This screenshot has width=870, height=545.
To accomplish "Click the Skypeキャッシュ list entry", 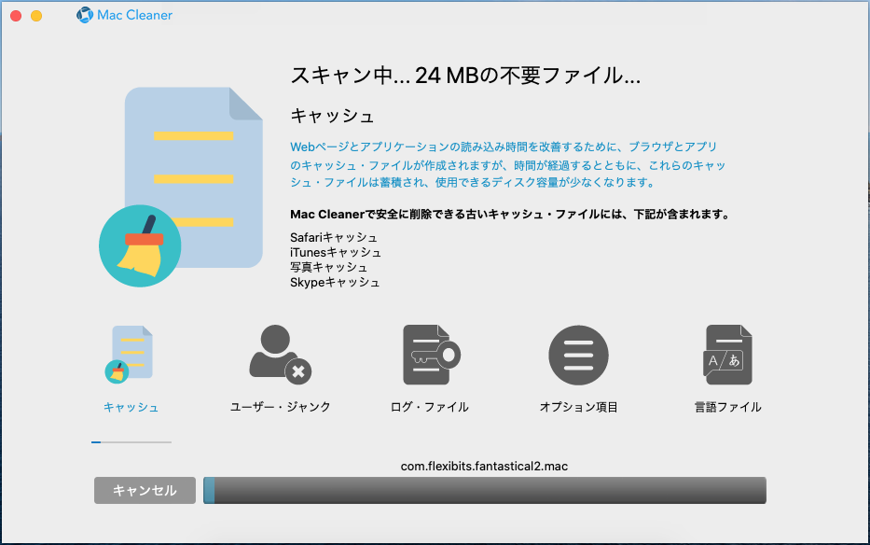I will [x=335, y=282].
